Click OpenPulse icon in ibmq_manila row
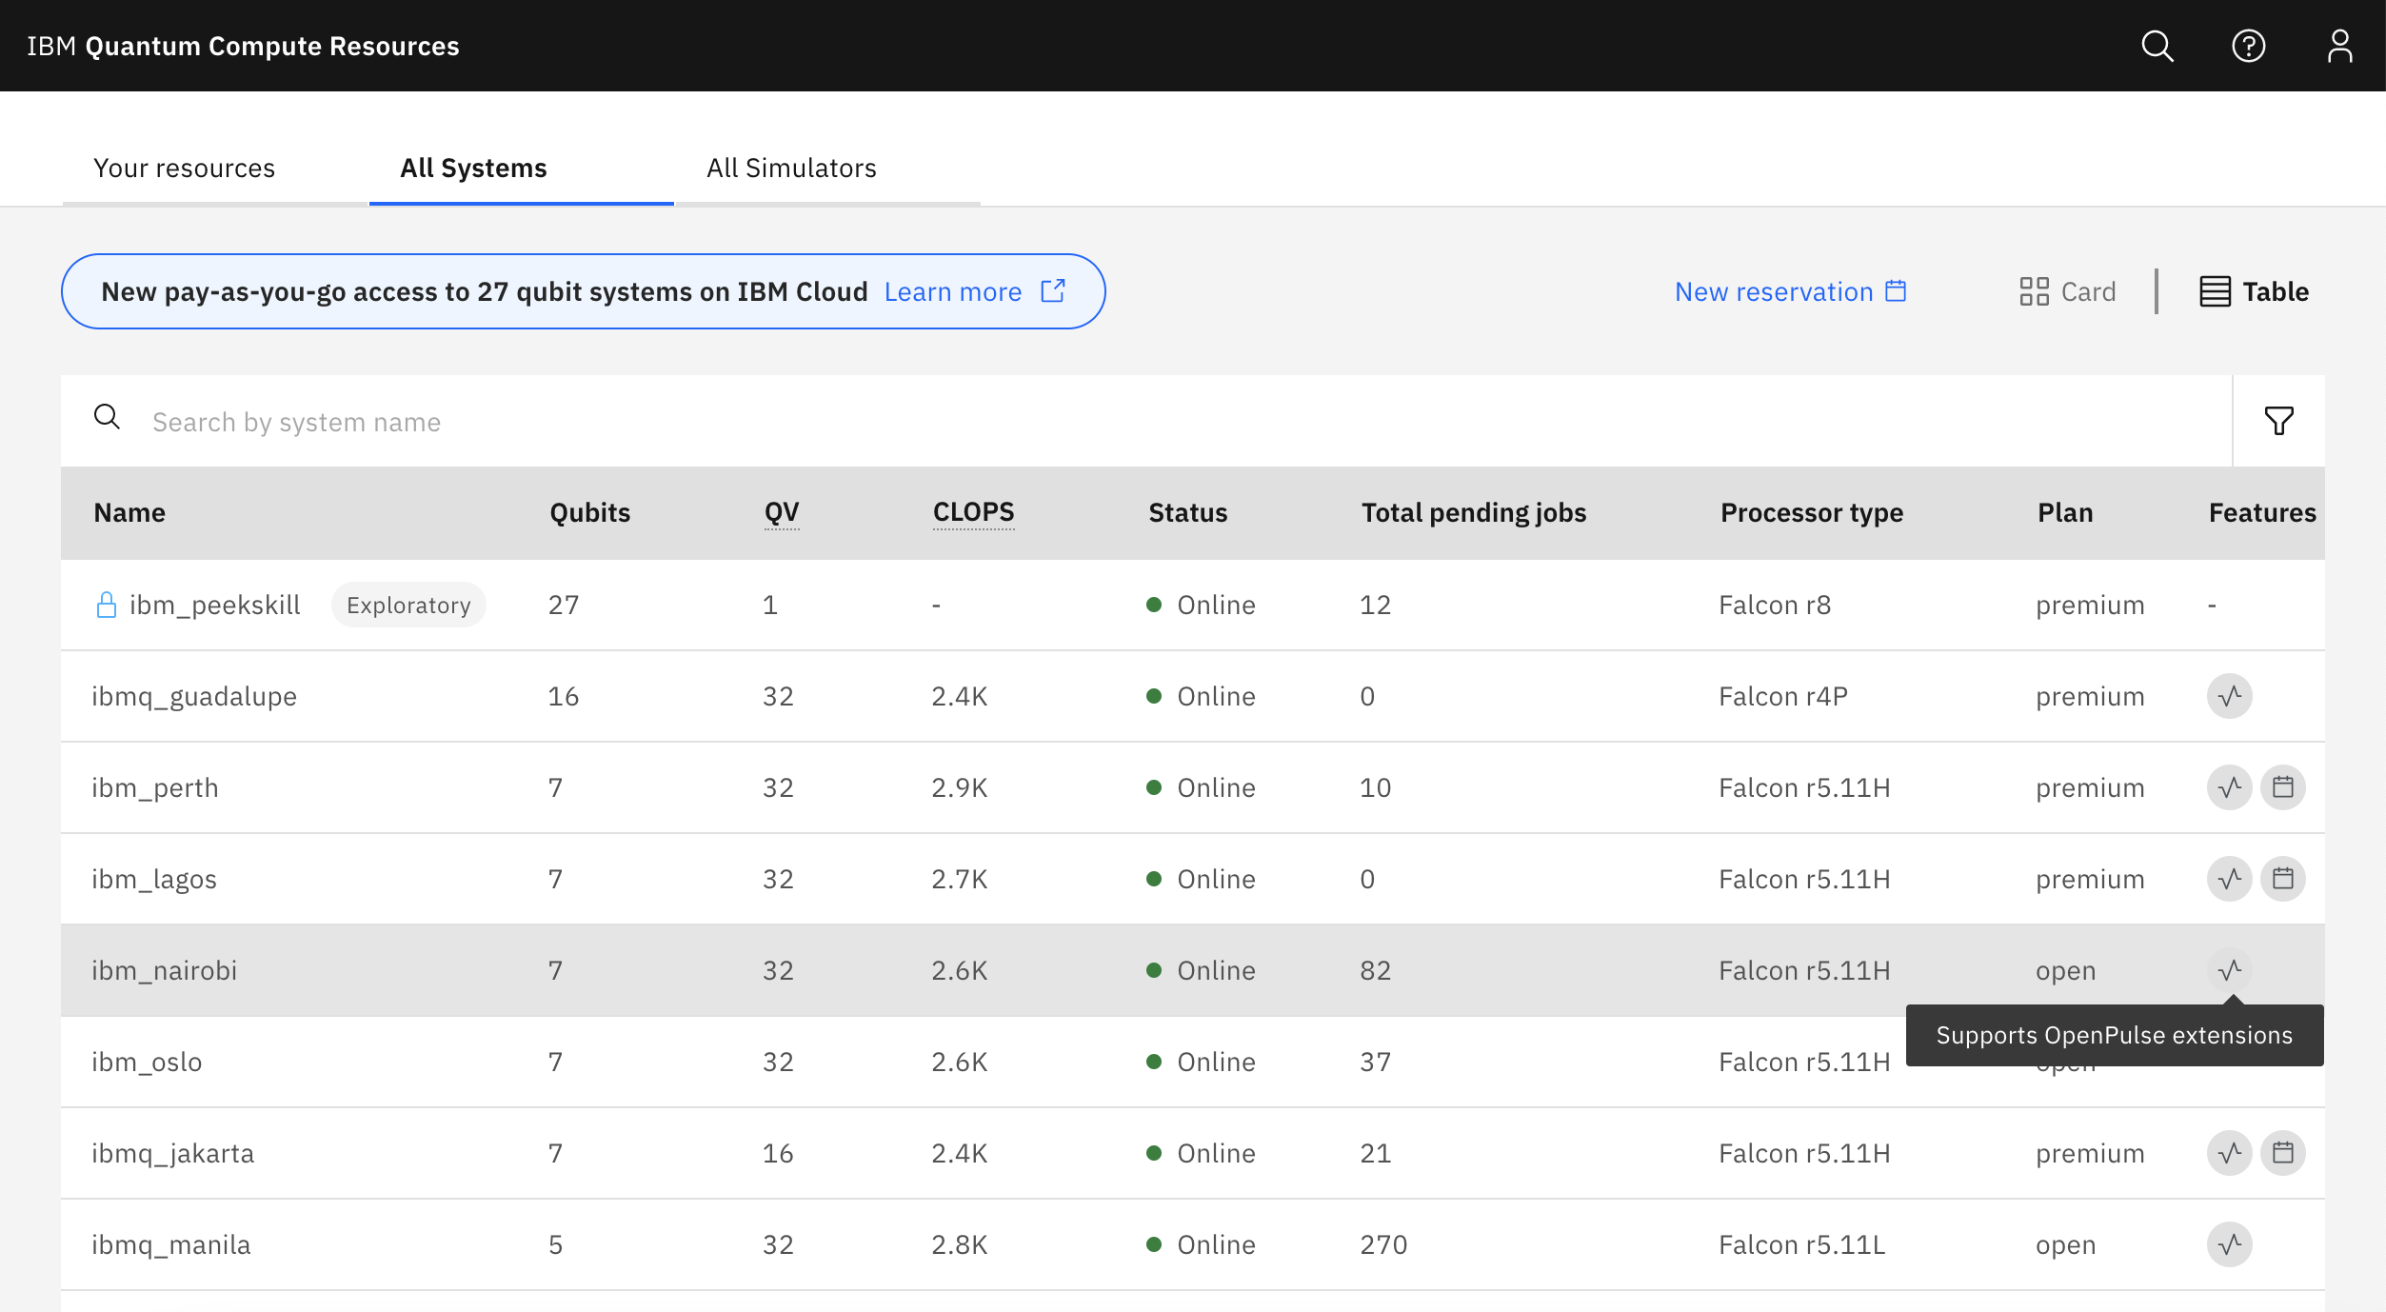The image size is (2386, 1312). [x=2230, y=1244]
